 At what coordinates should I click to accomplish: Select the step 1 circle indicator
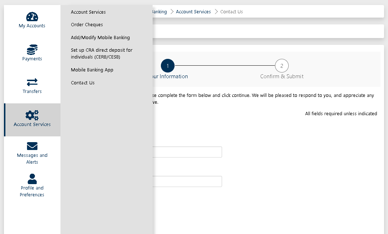click(168, 66)
